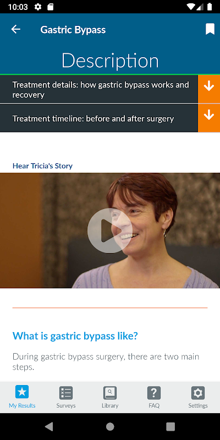Click the Hear Tricia's Story link

pos(43,166)
